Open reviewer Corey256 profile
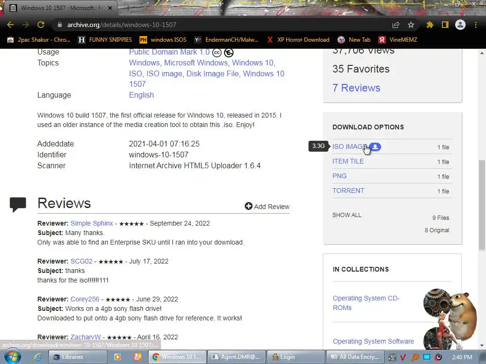This screenshot has height=364, width=486. click(x=85, y=300)
